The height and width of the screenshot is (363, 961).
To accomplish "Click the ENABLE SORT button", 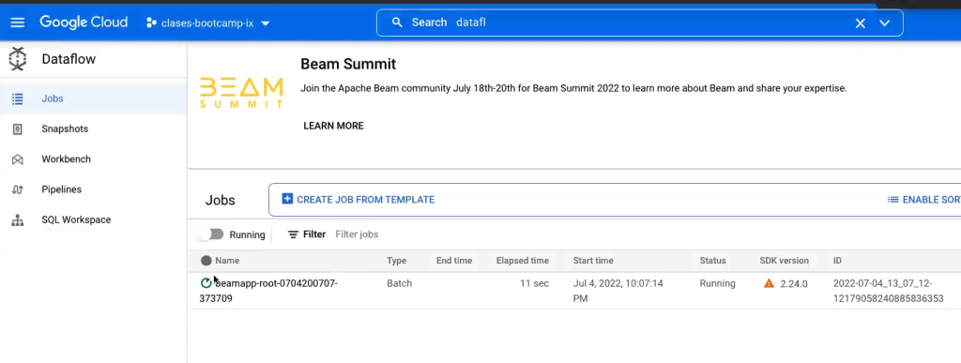I will (x=924, y=200).
